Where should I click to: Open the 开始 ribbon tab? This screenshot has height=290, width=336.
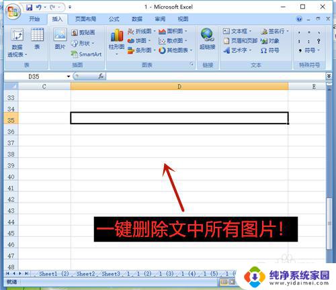pyautogui.click(x=34, y=19)
